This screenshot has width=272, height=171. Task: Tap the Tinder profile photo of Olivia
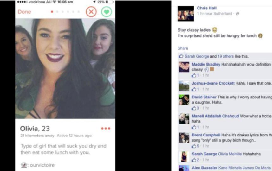(65, 69)
